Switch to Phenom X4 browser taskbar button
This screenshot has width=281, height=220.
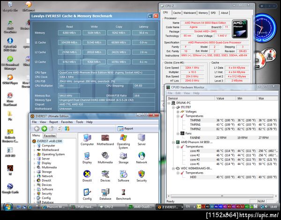click(x=54, y=207)
